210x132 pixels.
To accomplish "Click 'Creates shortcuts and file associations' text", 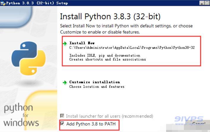I will [x=108, y=59].
